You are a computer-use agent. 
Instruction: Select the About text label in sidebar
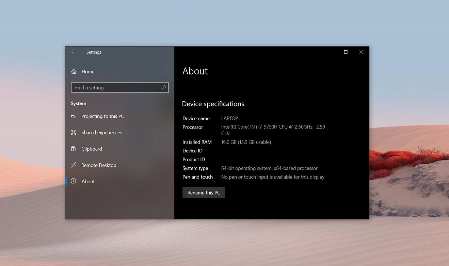[x=88, y=182]
